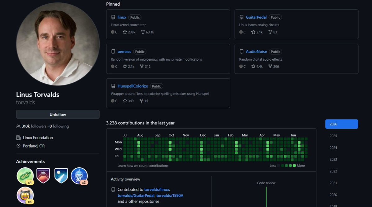
Task: Open the HunspellColorize repository
Action: 132,86
